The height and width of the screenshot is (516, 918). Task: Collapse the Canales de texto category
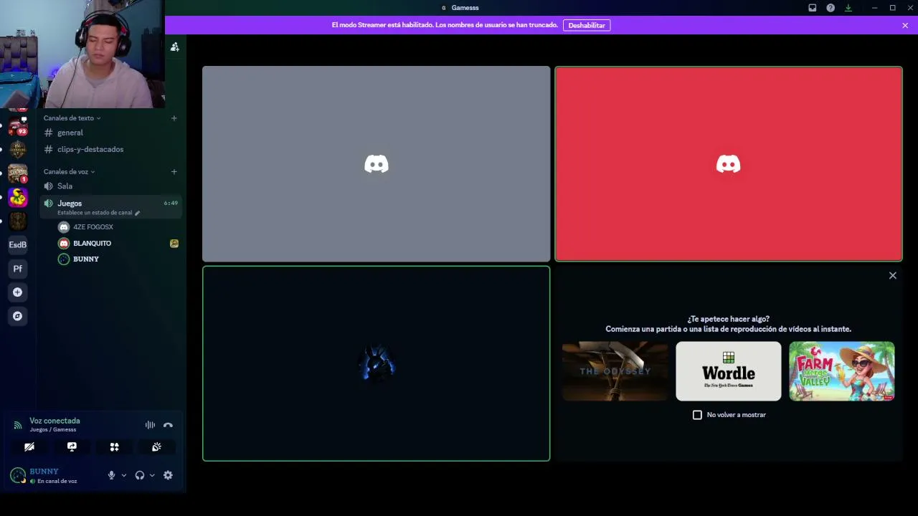click(72, 118)
